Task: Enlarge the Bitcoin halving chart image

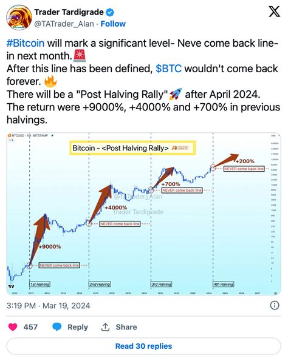Action: [143, 214]
